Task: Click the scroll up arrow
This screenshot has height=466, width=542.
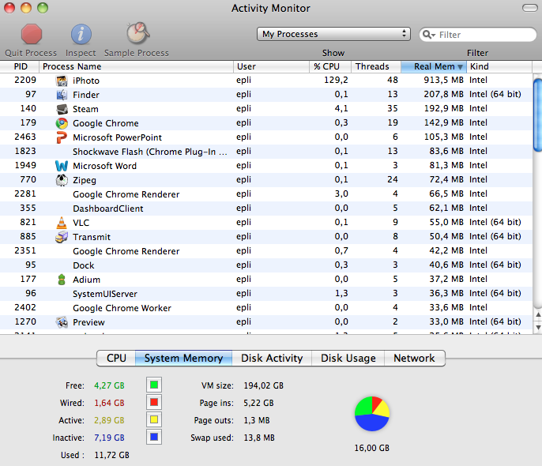Action: coord(538,314)
